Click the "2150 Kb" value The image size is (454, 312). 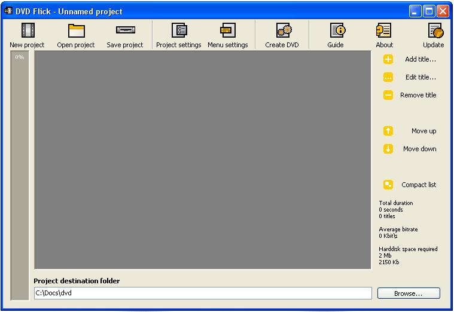(389, 262)
